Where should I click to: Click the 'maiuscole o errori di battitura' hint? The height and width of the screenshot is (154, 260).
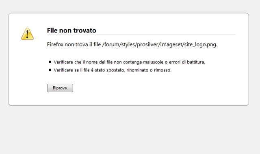tap(129, 62)
